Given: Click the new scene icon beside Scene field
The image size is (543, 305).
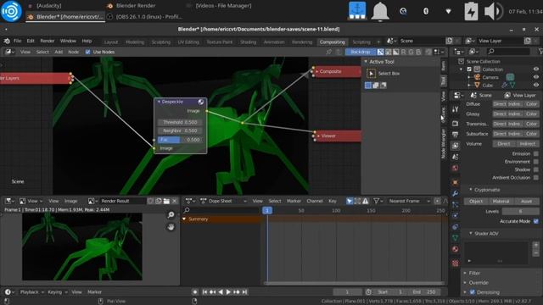Looking at the screenshot, I should point(450,41).
